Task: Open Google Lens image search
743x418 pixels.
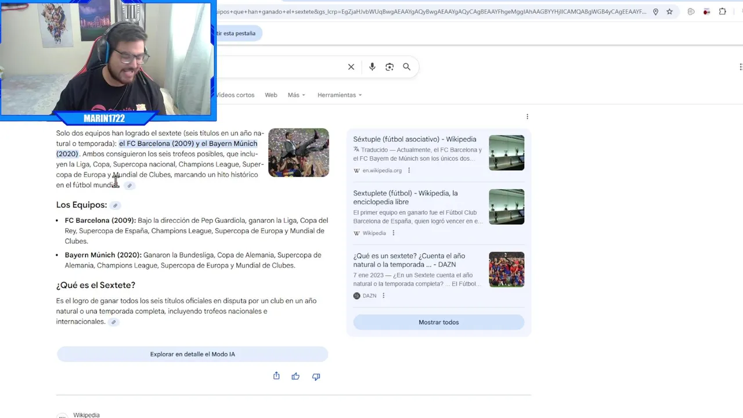Action: point(389,67)
